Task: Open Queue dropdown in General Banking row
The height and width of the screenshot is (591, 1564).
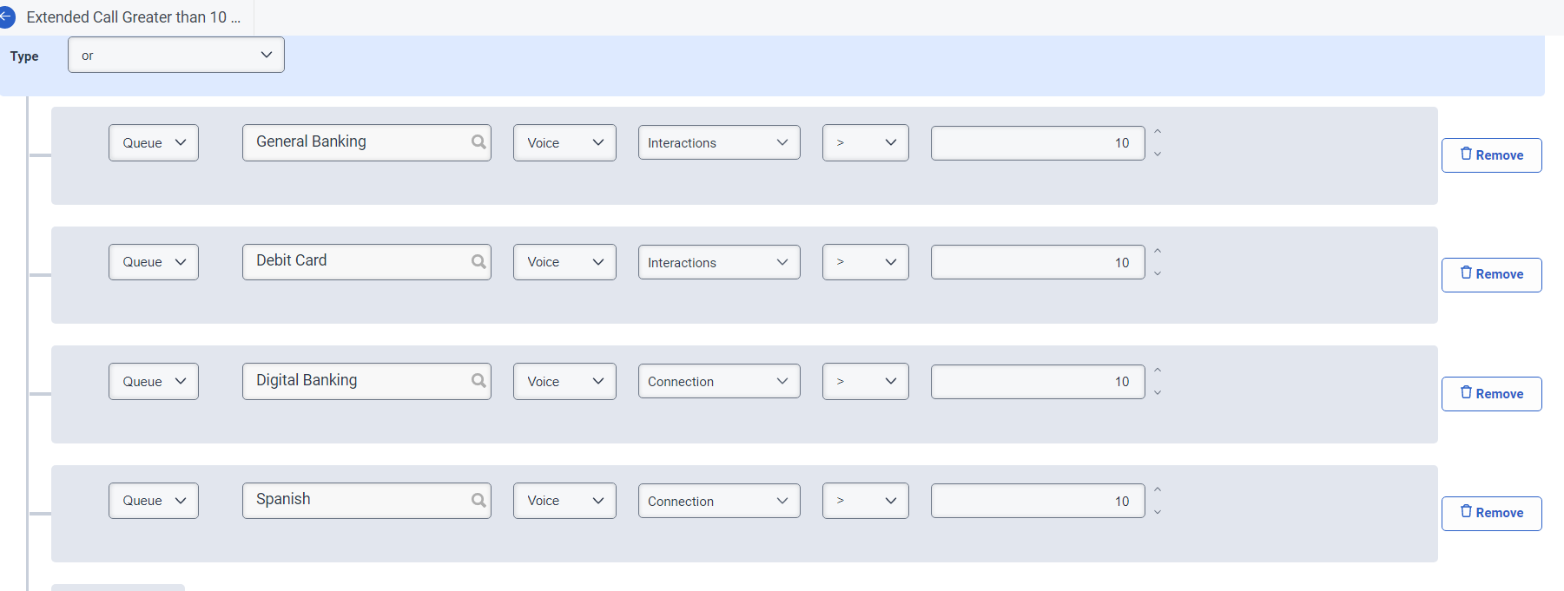Action: 154,142
